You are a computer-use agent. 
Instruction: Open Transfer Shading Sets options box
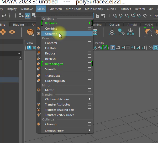(x=89, y=109)
